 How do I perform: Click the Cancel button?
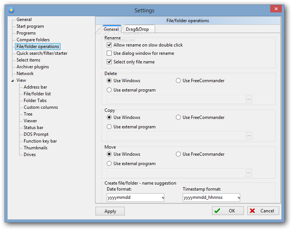[x=263, y=210]
